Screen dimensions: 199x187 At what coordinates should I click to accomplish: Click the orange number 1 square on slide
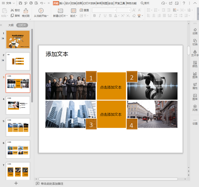click(x=91, y=76)
